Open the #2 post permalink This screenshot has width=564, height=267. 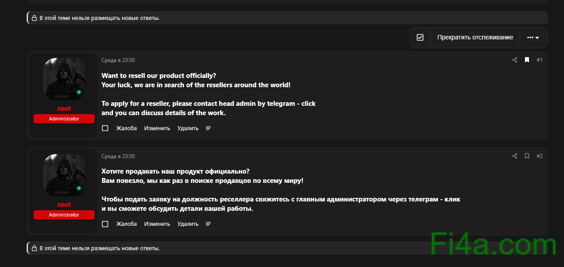tap(539, 156)
